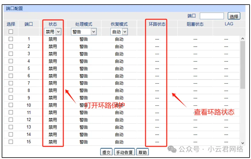Click the 选择 button beside port field
The image size is (251, 159).
(x=234, y=16)
